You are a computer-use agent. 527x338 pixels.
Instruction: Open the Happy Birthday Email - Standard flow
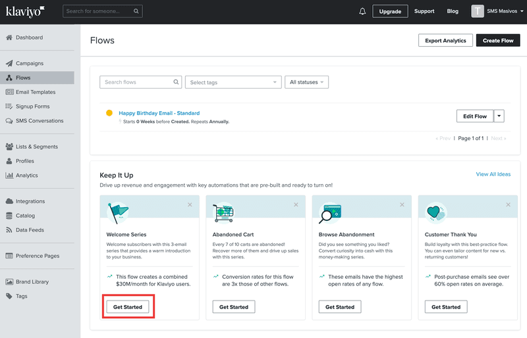159,113
